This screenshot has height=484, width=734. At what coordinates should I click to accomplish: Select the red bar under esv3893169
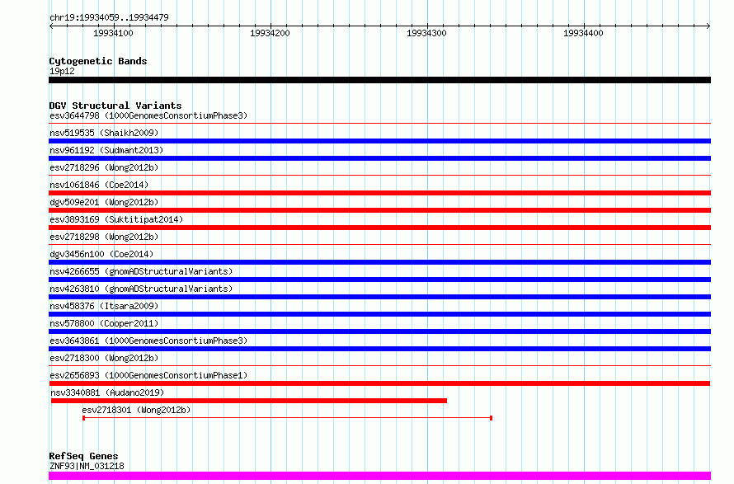pos(379,228)
